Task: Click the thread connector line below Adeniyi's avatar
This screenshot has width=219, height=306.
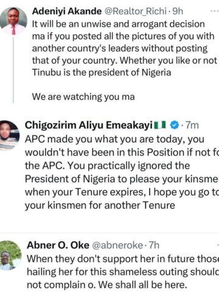Action: (13, 69)
